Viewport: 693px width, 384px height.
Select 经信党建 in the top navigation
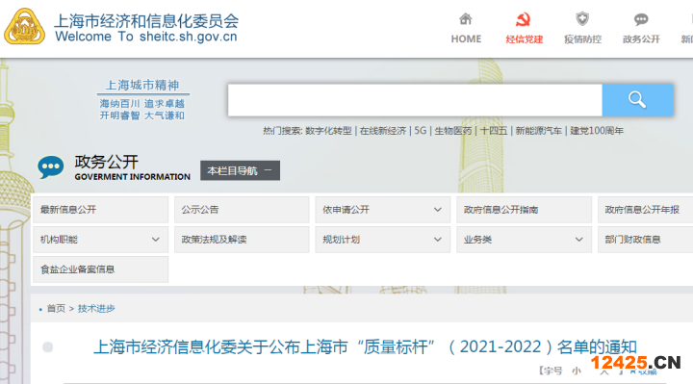[525, 39]
